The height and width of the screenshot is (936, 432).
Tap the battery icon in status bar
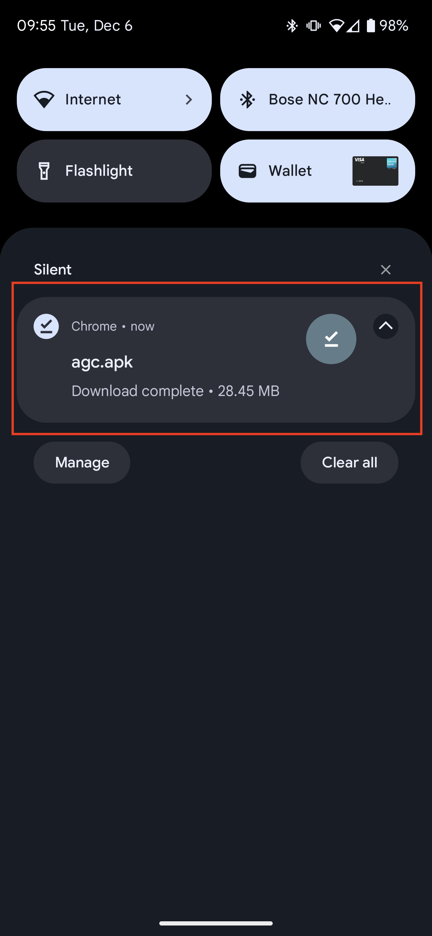coord(370,26)
